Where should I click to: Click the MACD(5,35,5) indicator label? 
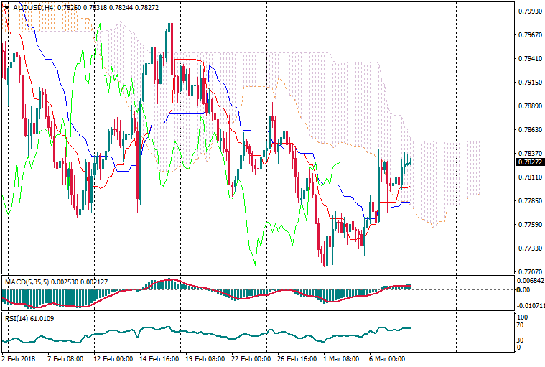[27, 282]
